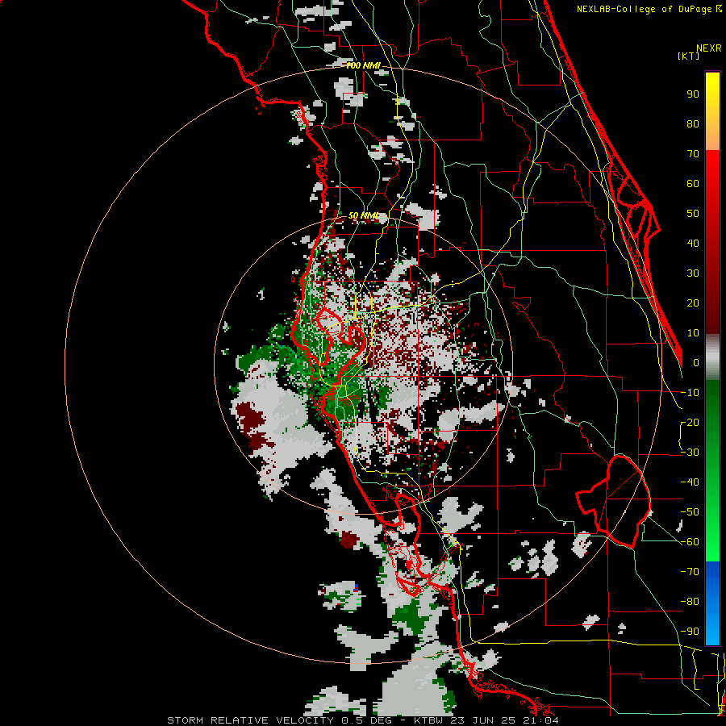Click the 70 value on the velocity scale
Viewport: 726px width, 726px height.
693,154
